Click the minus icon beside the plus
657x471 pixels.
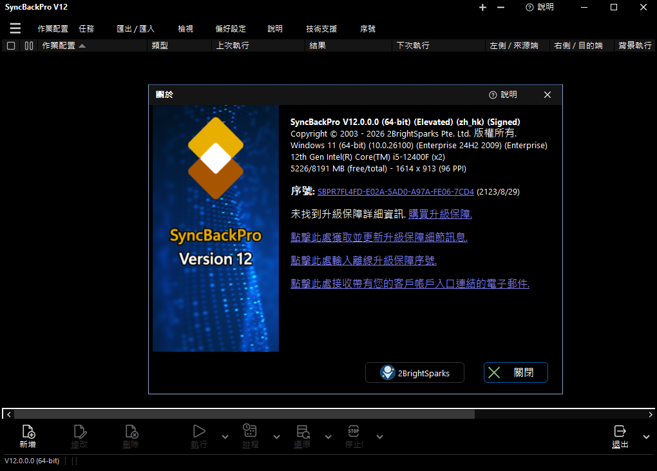tap(500, 8)
